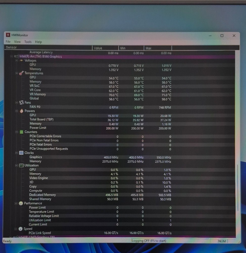Click the Min column header

[131, 48]
